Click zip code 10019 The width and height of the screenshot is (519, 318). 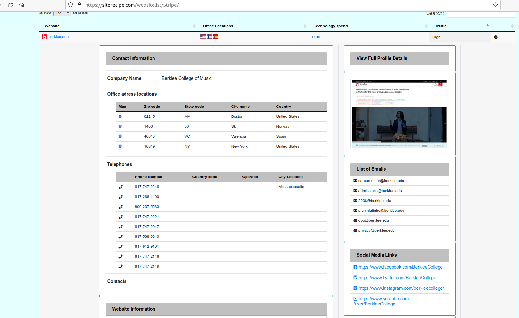[150, 146]
